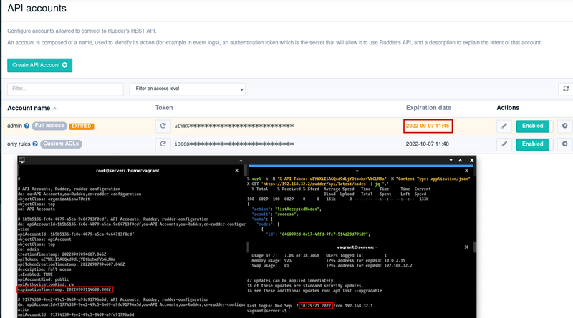The width and height of the screenshot is (573, 318).
Task: Show help info icon for only rules account
Action: pos(35,144)
